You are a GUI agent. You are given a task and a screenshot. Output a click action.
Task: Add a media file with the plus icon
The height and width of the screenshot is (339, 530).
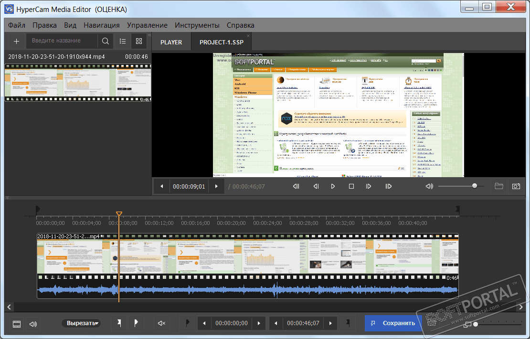(x=16, y=41)
